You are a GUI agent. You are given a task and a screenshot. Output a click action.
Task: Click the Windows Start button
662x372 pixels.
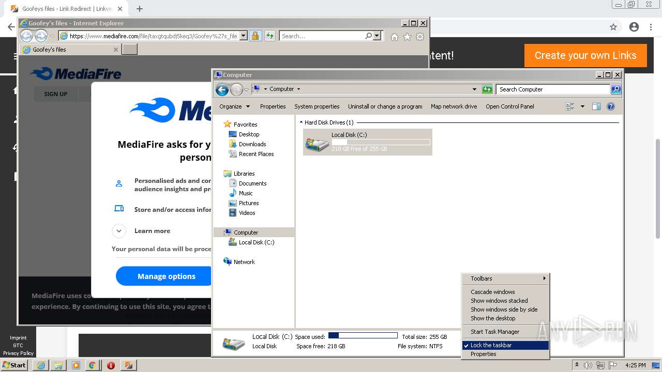(14, 365)
